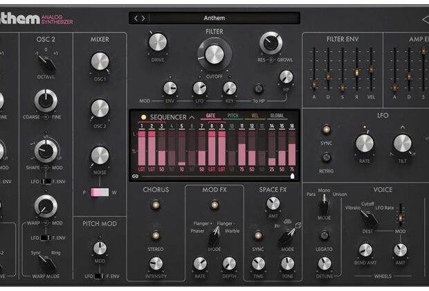Open the sequencer GATE tab
This screenshot has height=291, width=429.
pyautogui.click(x=210, y=116)
